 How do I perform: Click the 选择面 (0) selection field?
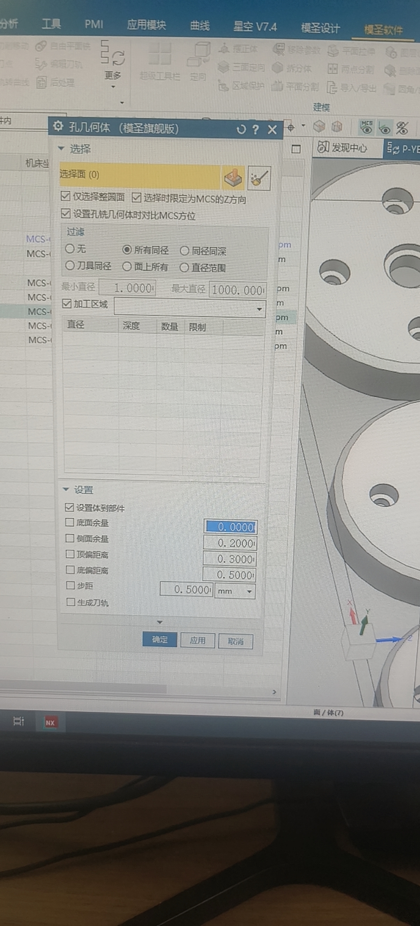click(140, 175)
